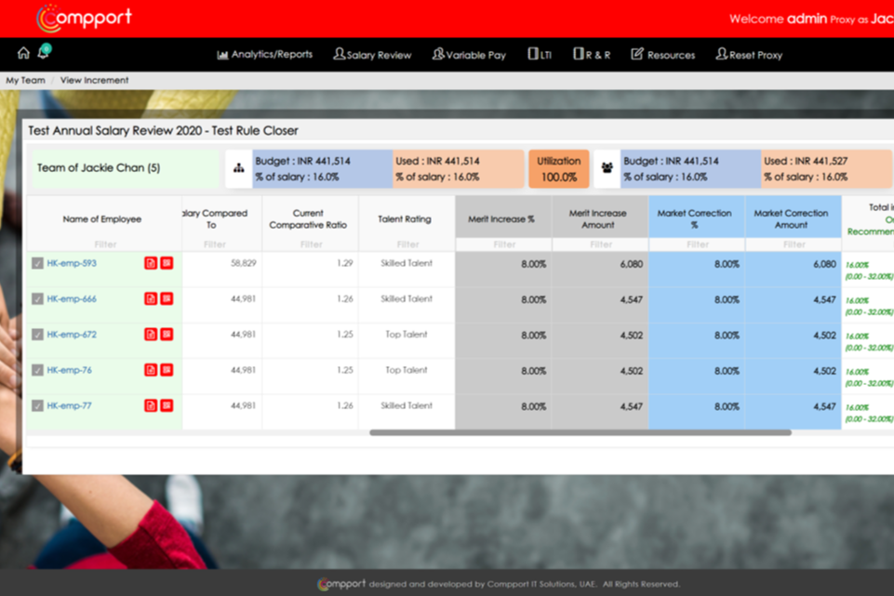Open the Salary Review menu item

[372, 55]
